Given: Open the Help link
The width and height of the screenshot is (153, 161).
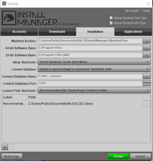Looking at the screenshot, I should tap(146, 11).
